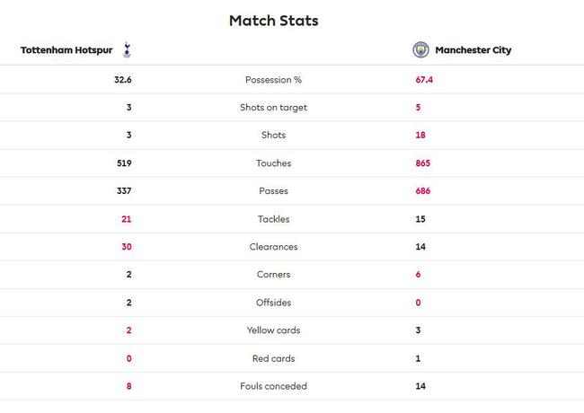Click the Yellow cards stat label

click(273, 330)
